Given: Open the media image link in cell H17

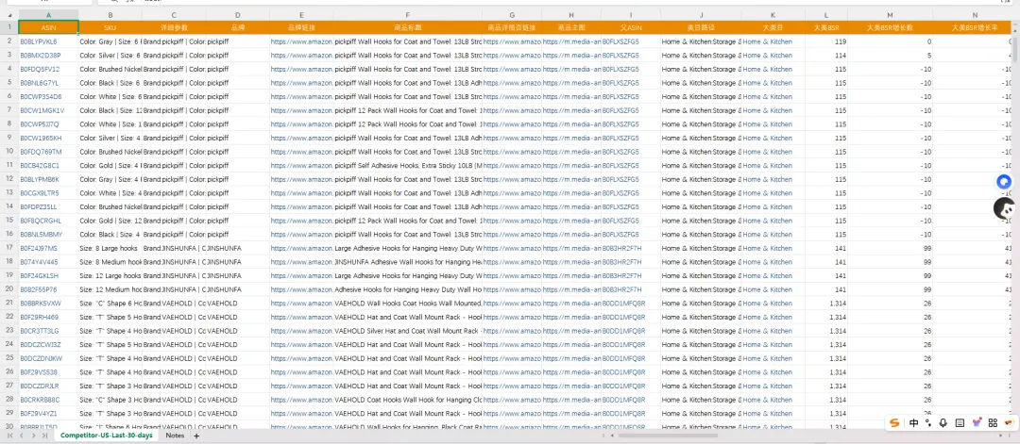Looking at the screenshot, I should point(571,248).
